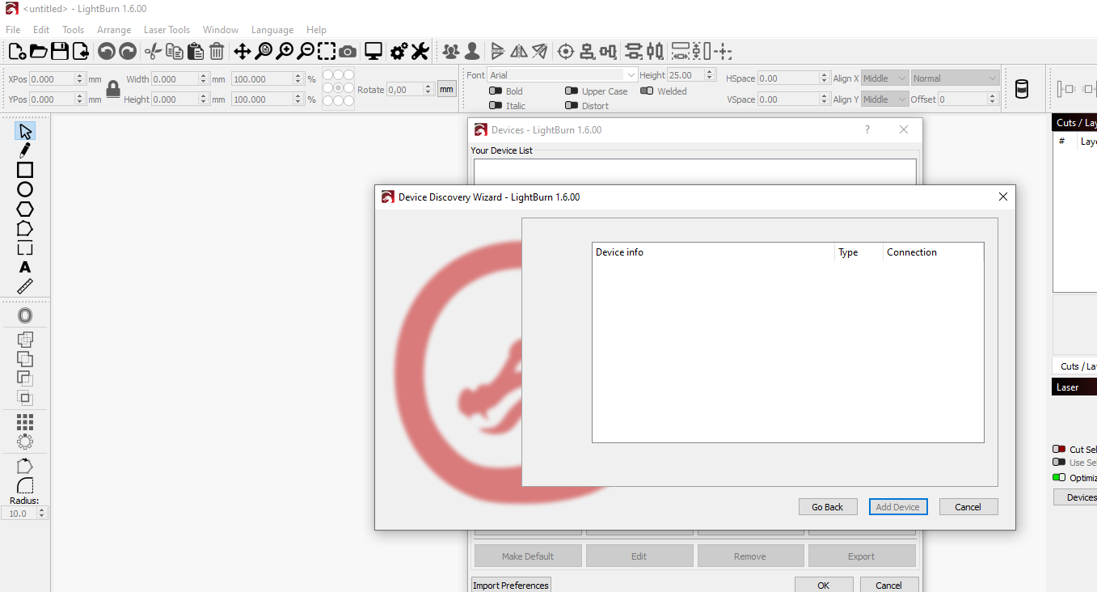Image resolution: width=1097 pixels, height=592 pixels.
Task: Cancel the Device Discovery Wizard
Action: click(968, 507)
